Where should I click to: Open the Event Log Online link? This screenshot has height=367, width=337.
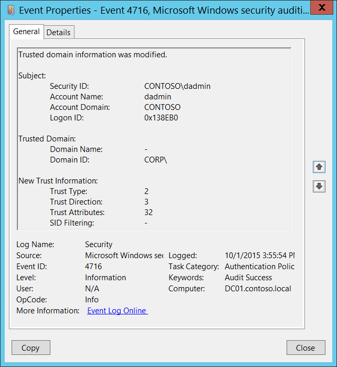(x=117, y=311)
